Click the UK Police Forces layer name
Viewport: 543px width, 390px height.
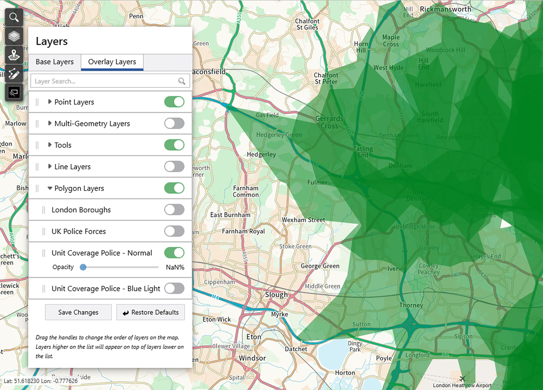point(79,231)
